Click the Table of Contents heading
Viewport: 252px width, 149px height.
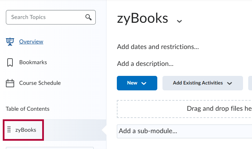tap(28, 109)
